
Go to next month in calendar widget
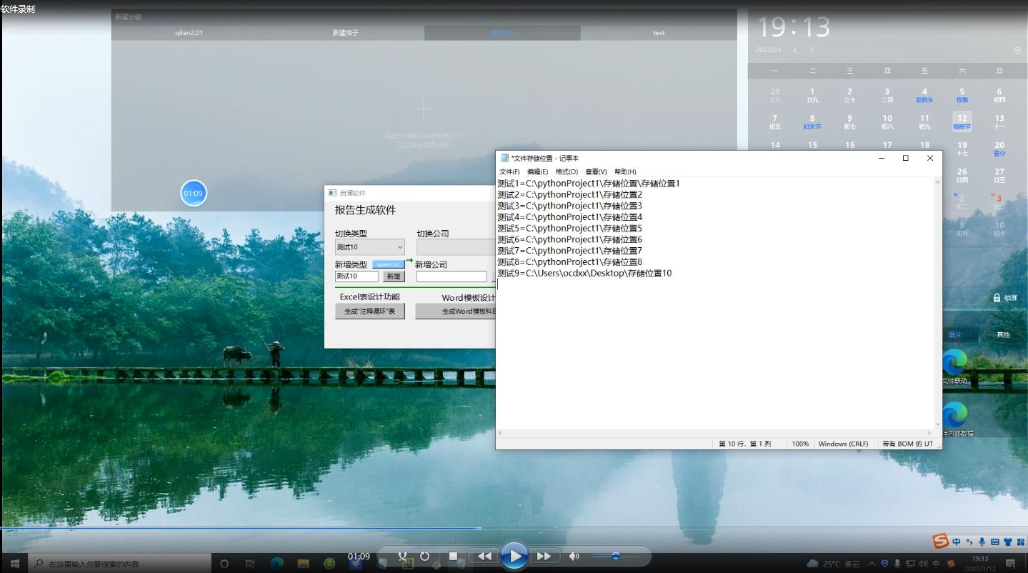(x=812, y=50)
